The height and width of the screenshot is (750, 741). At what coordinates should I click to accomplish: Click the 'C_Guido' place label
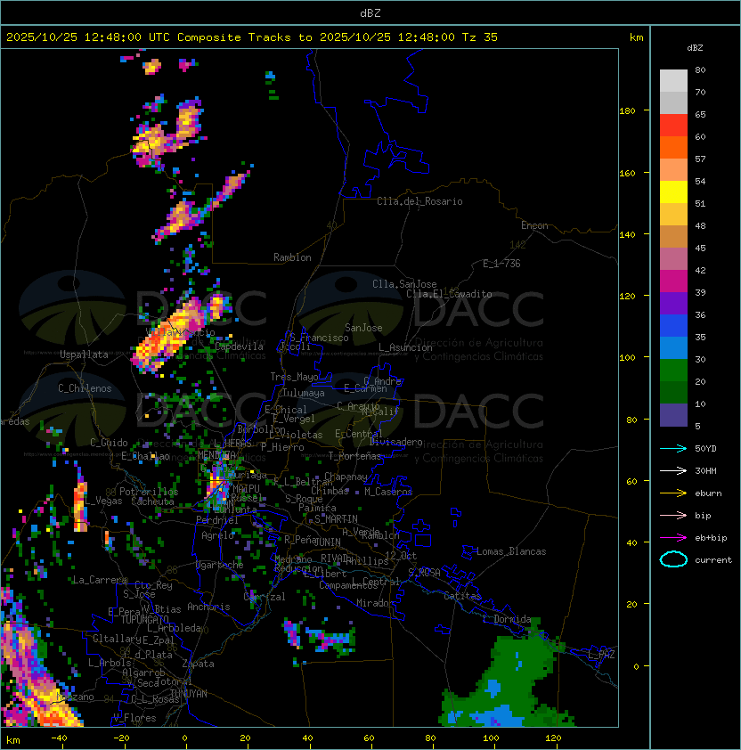(109, 443)
